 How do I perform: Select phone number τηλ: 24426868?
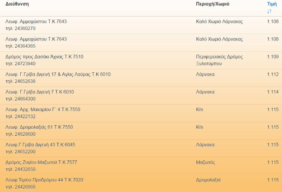point(21,187)
